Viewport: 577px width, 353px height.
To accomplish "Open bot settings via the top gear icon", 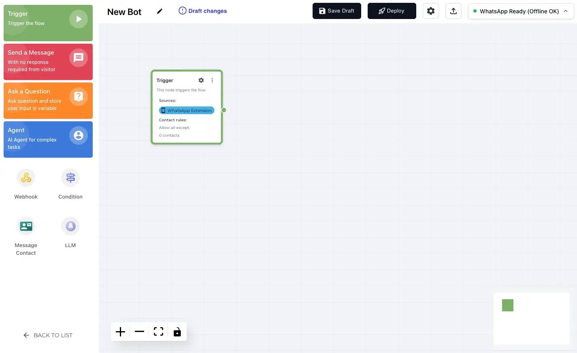I will 430,11.
